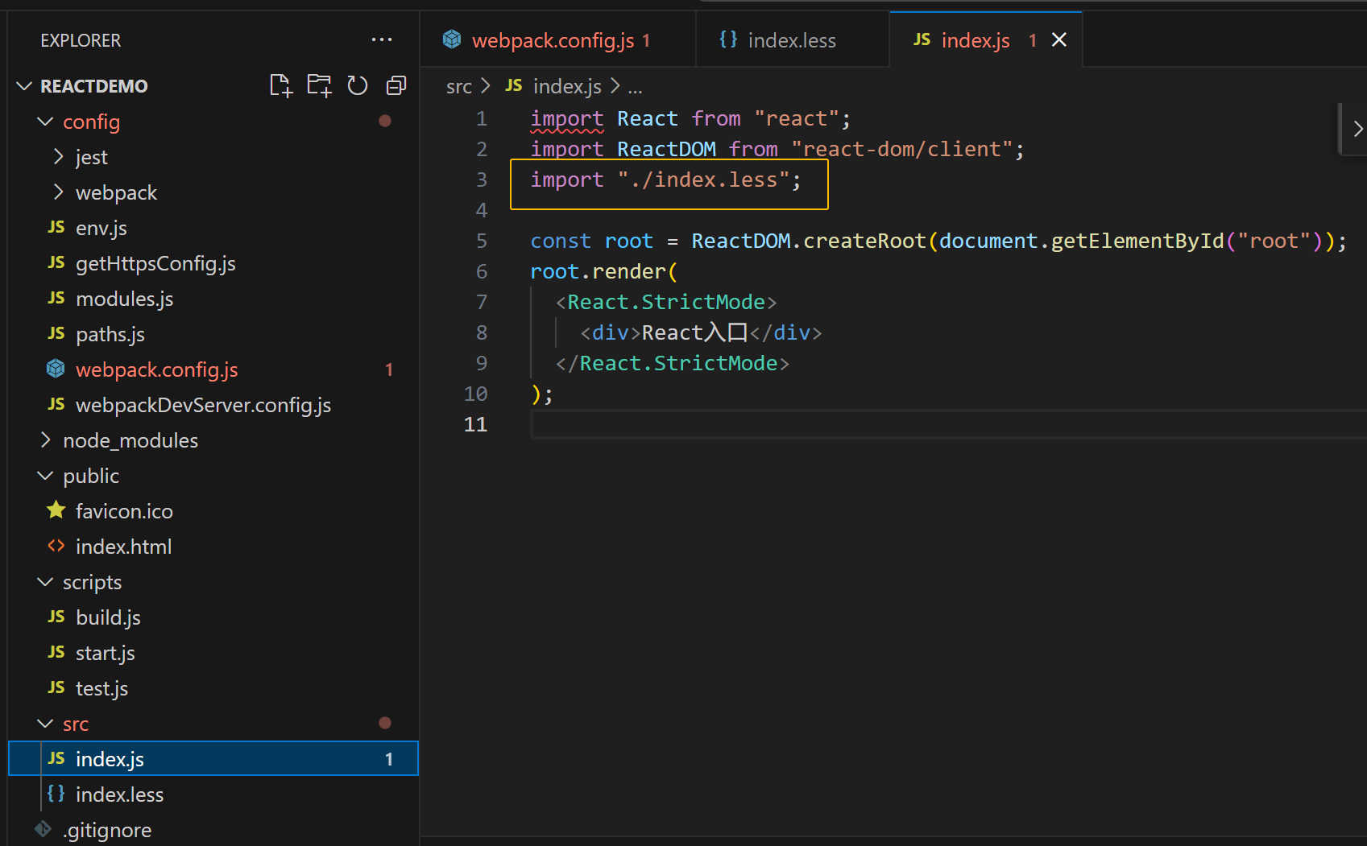This screenshot has width=1367, height=846.
Task: Click the braces icon beside index.less in tree
Action: (56, 794)
